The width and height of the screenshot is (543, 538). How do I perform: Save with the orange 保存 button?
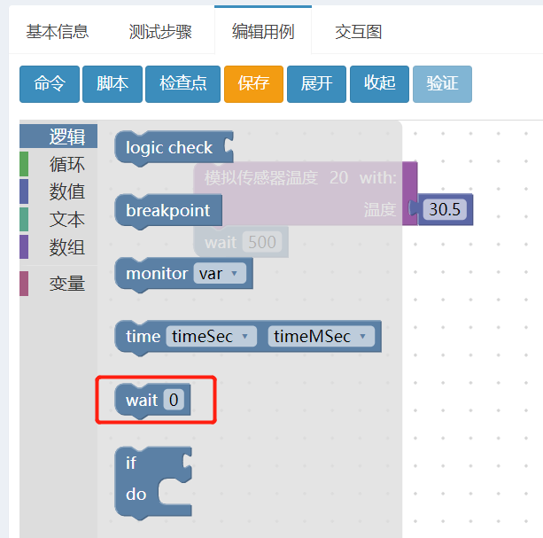(253, 84)
